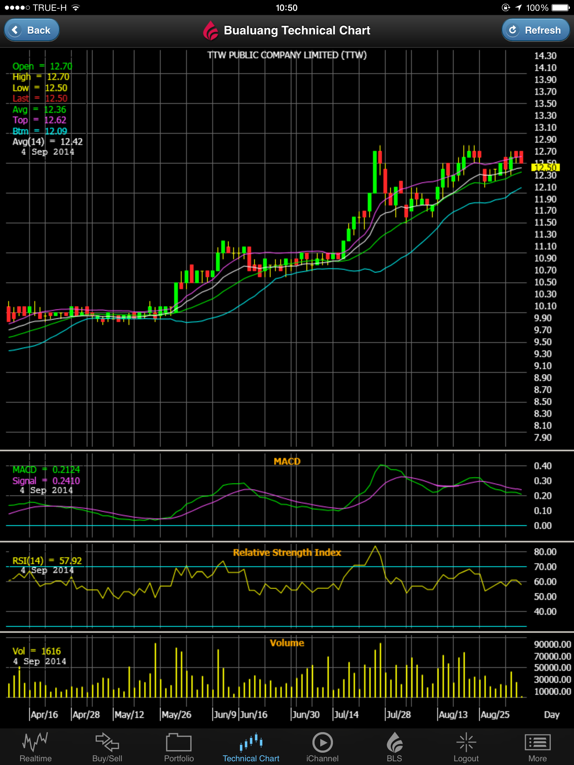574x765 pixels.
Task: Tap the Aug/13 date label
Action: [x=453, y=715]
